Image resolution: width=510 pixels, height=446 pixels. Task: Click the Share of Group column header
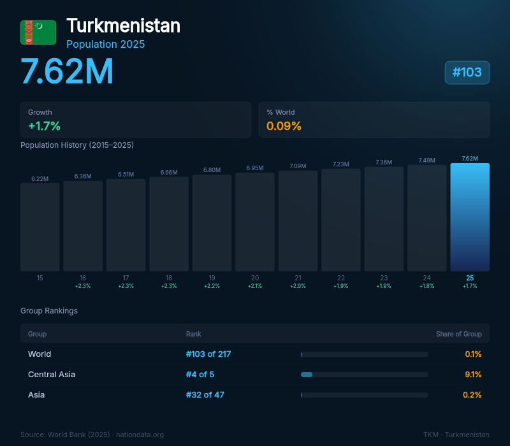click(x=459, y=334)
